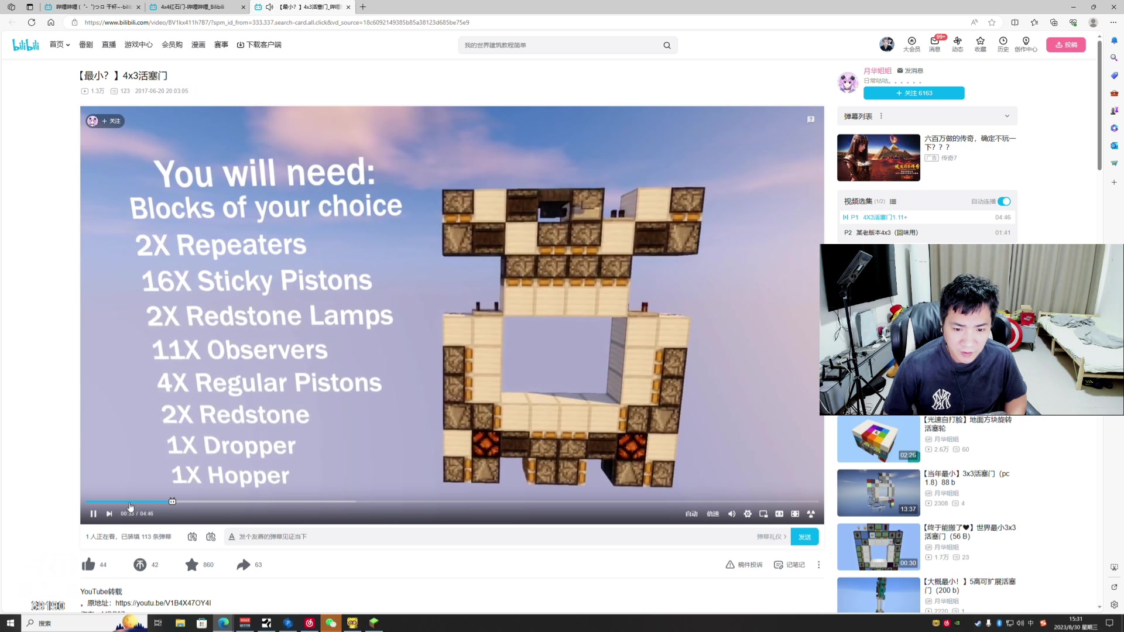
Task: Open 番剧 nav menu item
Action: 86,44
